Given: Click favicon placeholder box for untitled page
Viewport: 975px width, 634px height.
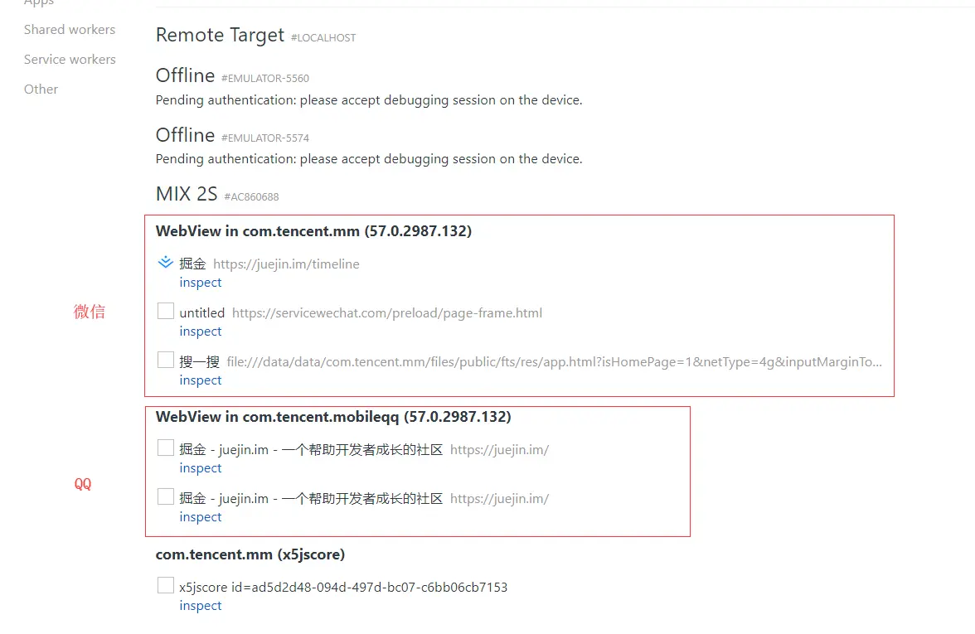Looking at the screenshot, I should [x=166, y=311].
